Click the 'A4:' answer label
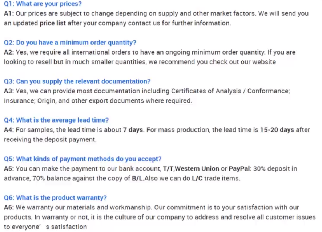The height and width of the screenshot is (232, 322). (9, 130)
